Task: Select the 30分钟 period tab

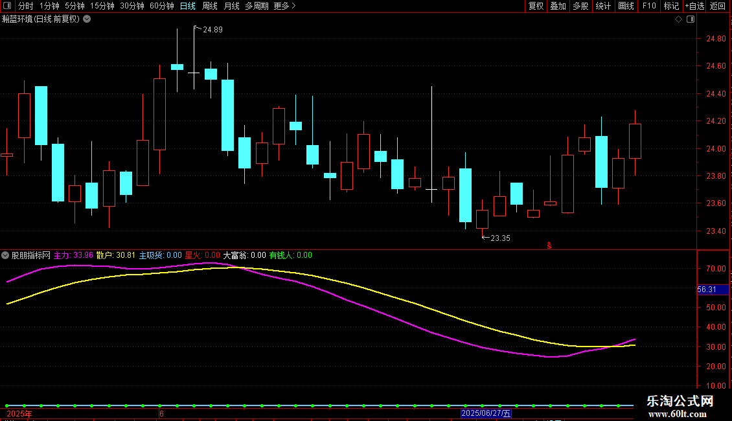Action: click(x=132, y=6)
